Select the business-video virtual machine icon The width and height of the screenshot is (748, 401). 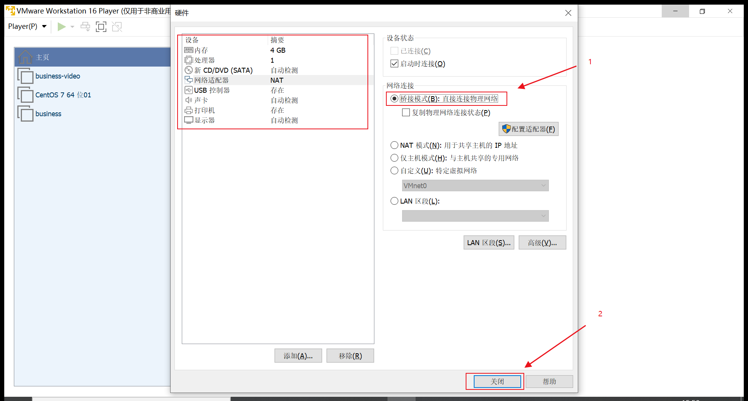click(25, 76)
